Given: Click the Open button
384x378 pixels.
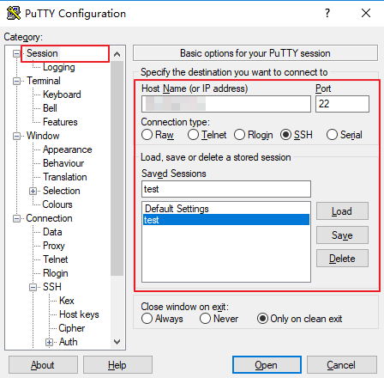Looking at the screenshot, I should 267,365.
